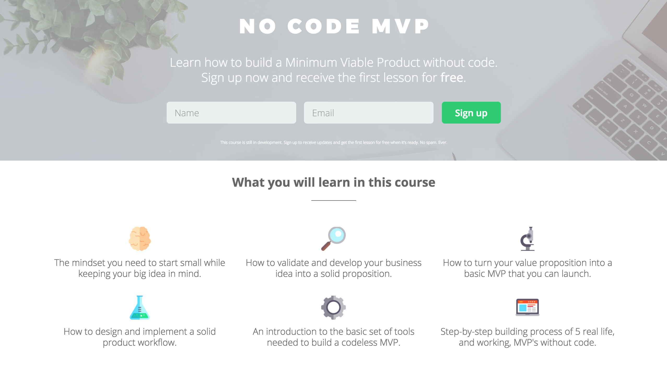Click the laboratory flask icon
Screen dimensions: 667x365
[x=140, y=308]
